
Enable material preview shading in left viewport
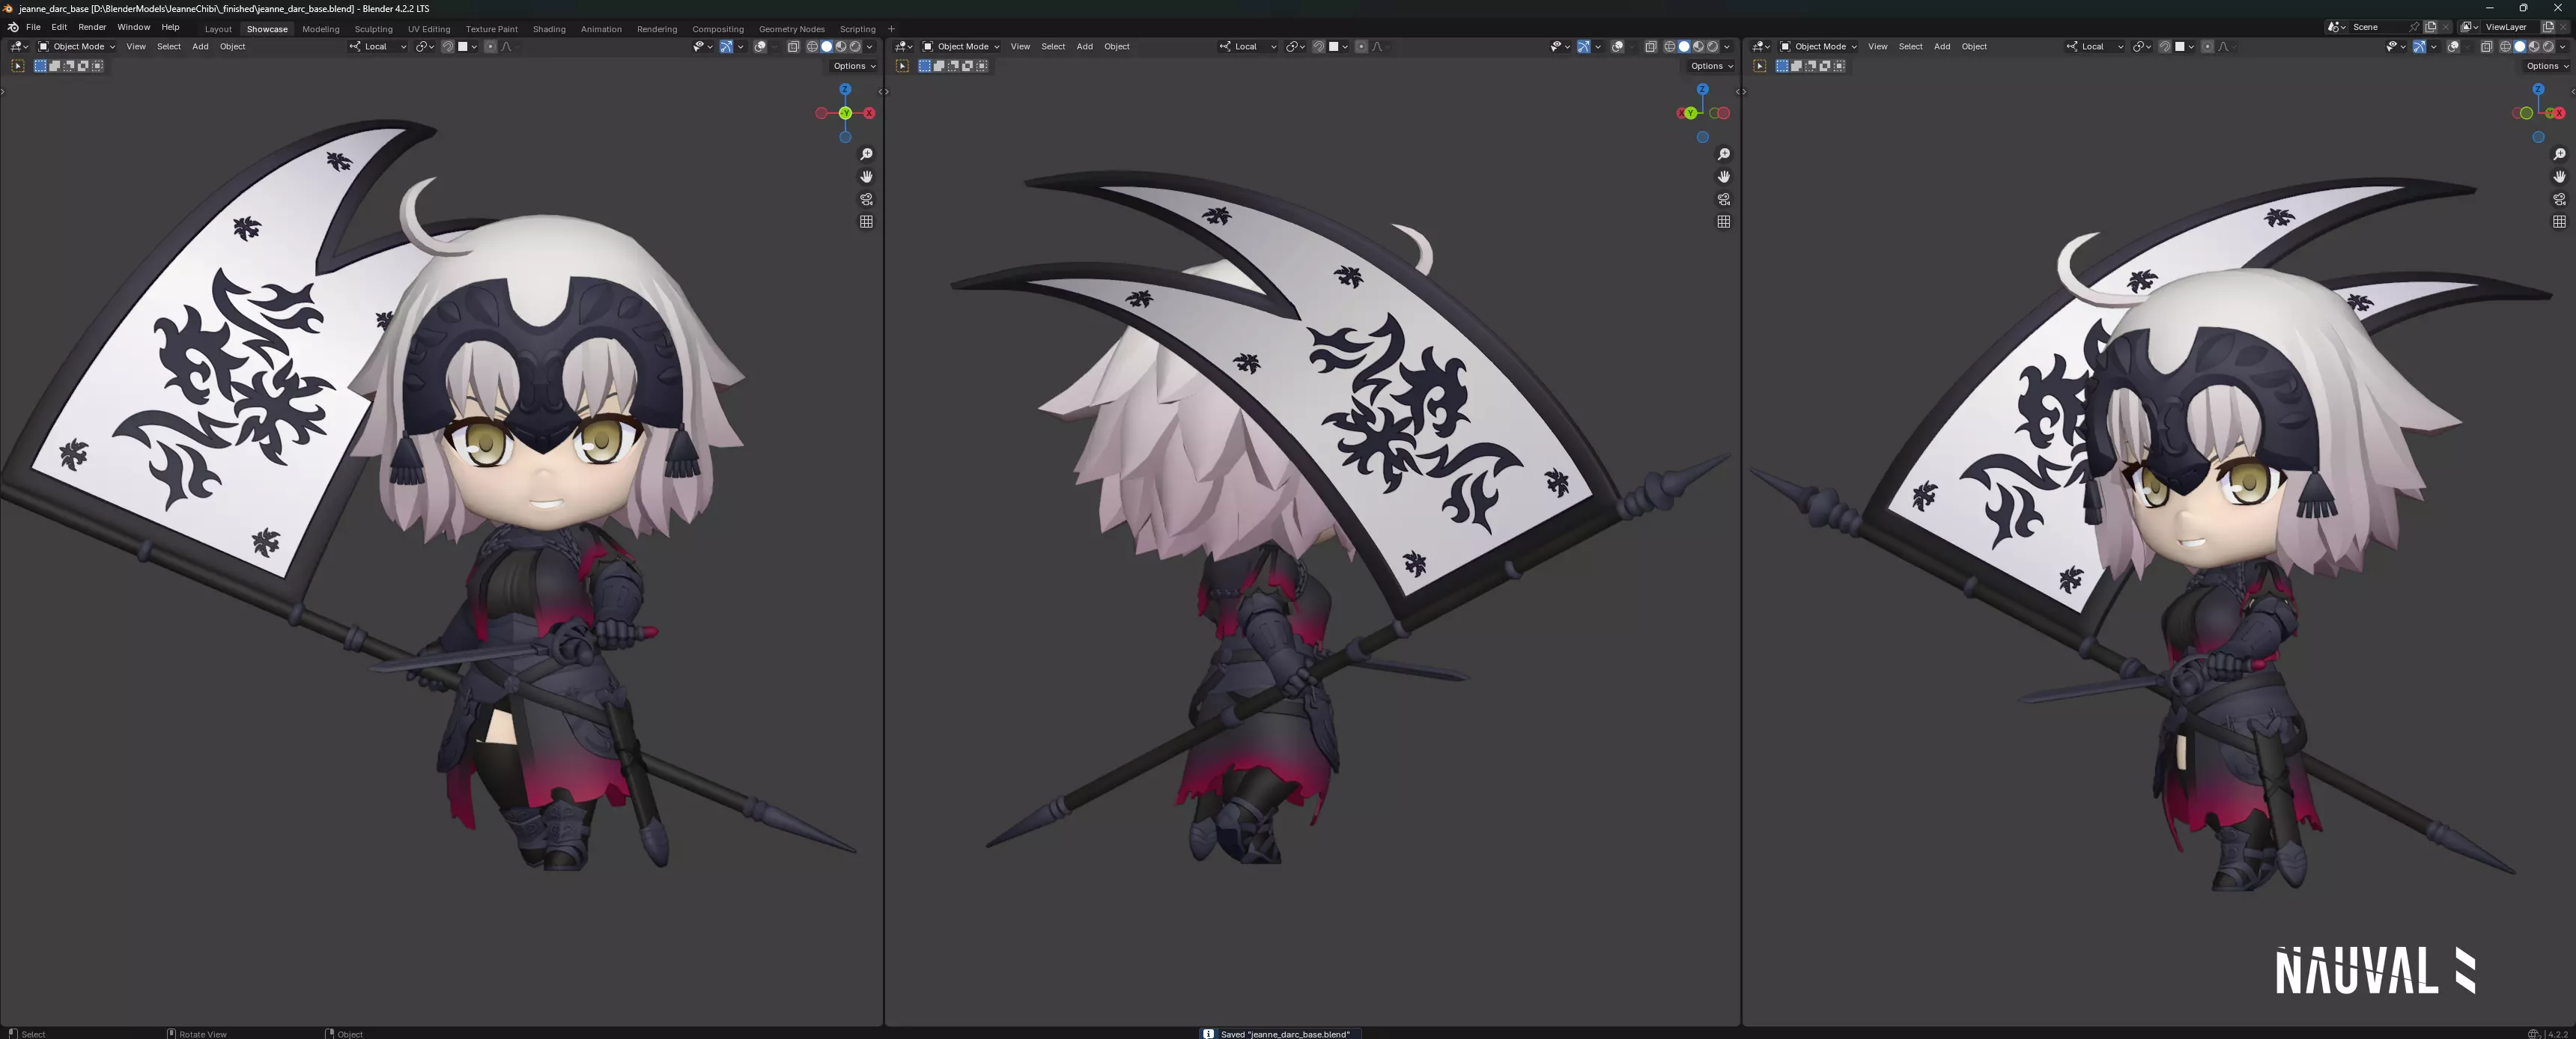(x=841, y=47)
